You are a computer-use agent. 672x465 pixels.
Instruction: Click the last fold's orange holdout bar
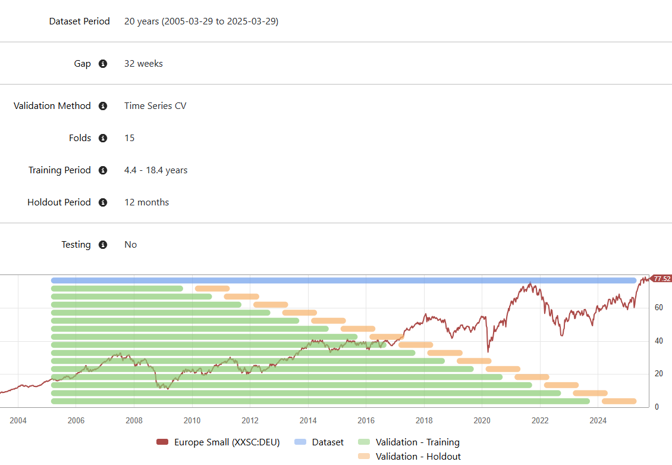tap(619, 401)
